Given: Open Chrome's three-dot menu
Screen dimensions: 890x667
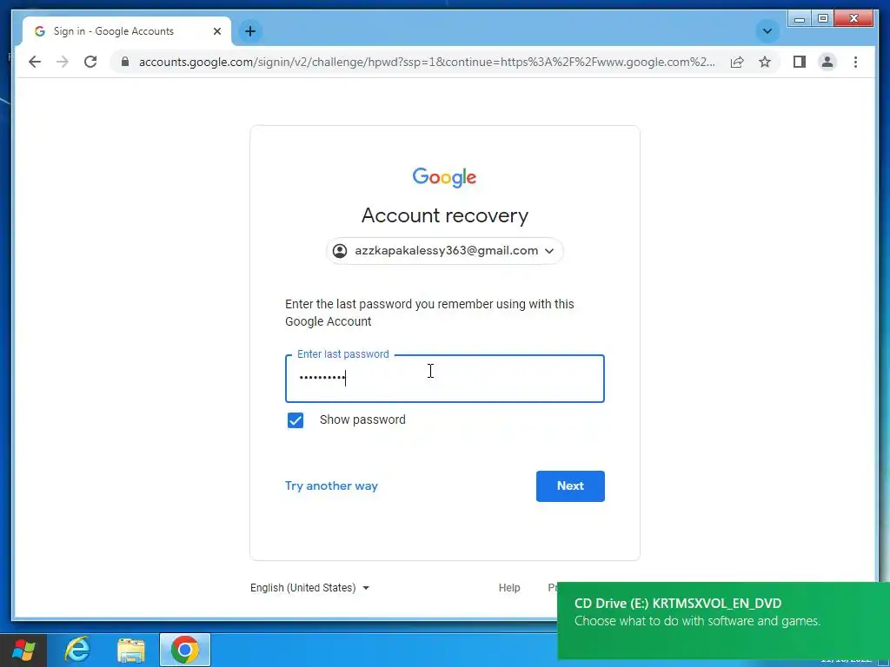Looking at the screenshot, I should pos(855,62).
